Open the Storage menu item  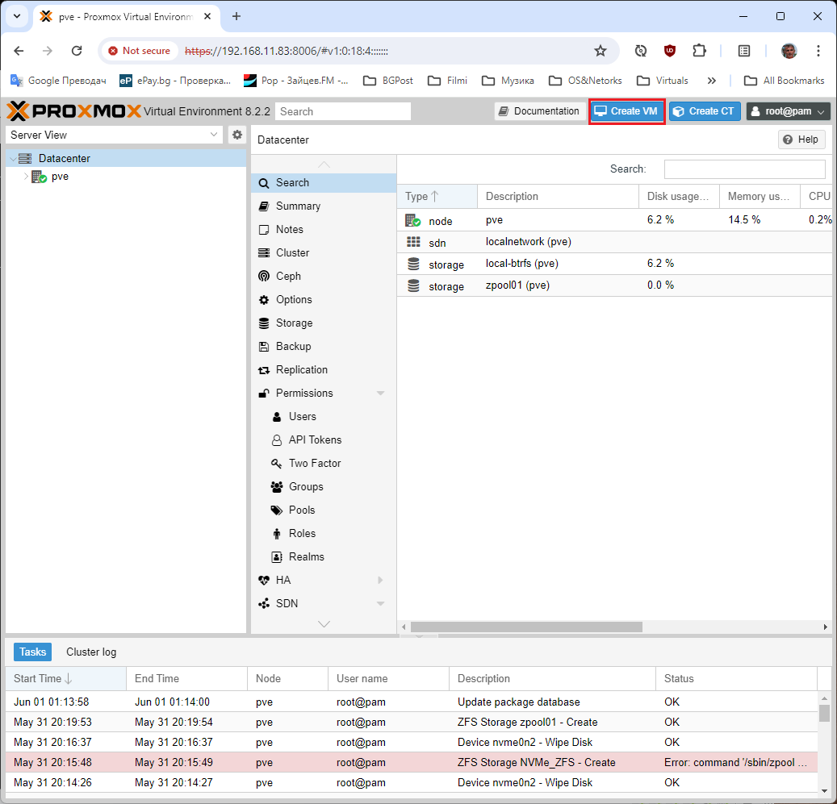click(324, 323)
